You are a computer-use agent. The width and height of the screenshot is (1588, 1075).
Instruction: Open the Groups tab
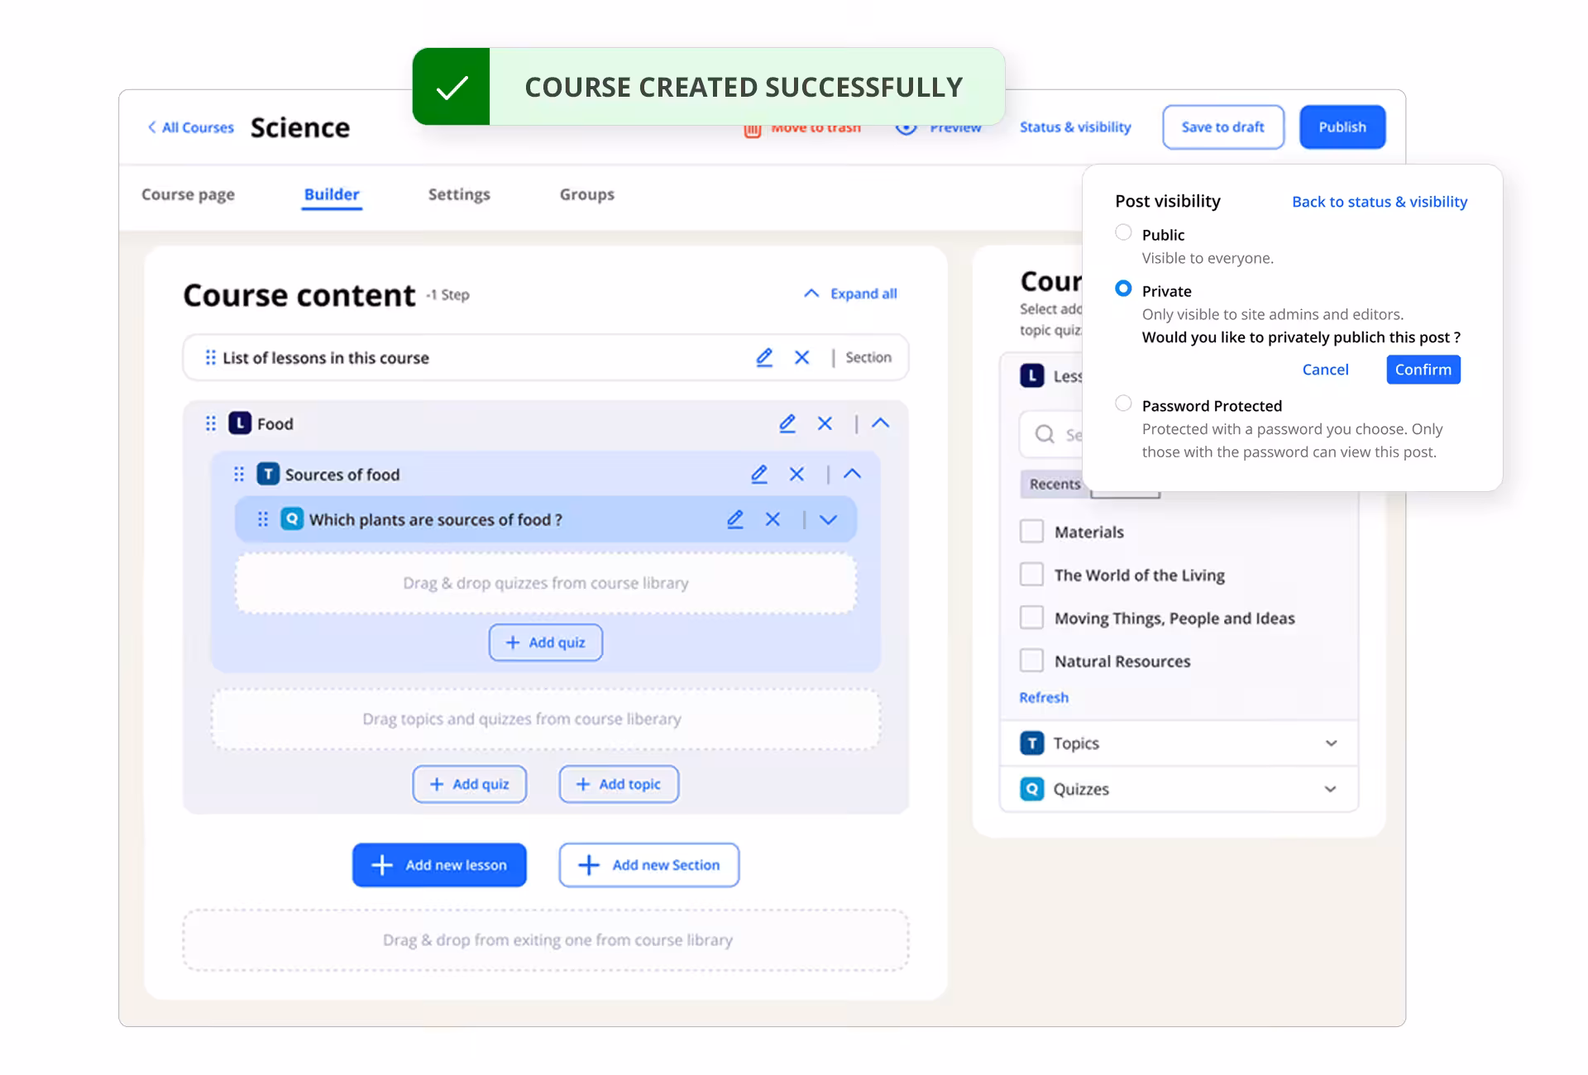pyautogui.click(x=586, y=194)
